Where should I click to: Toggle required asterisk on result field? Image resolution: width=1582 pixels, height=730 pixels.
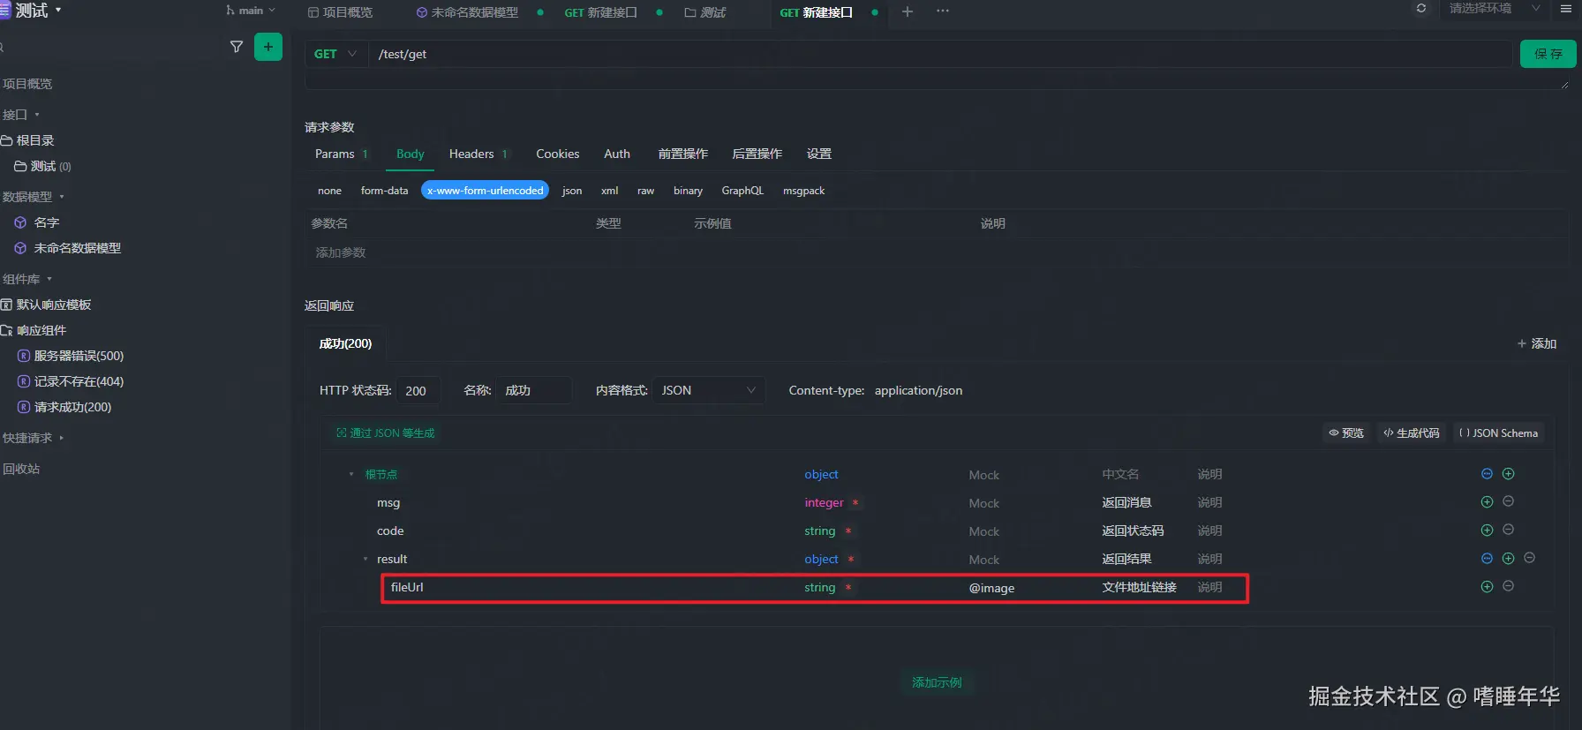(x=850, y=559)
